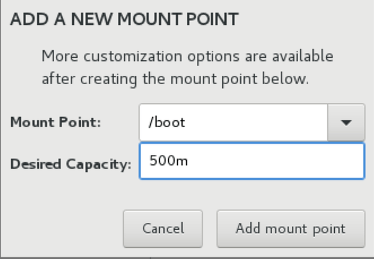Click the 'after creating the mount point below' line
The width and height of the screenshot is (374, 259).
[175, 79]
